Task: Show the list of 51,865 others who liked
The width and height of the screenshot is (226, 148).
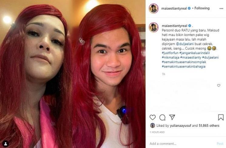Action: pyautogui.click(x=209, y=126)
